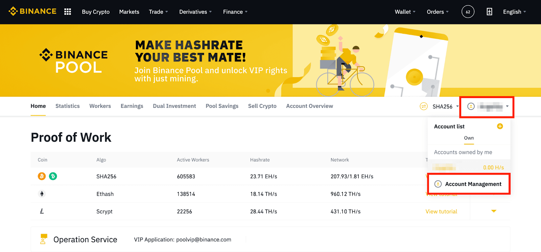This screenshot has height=252, width=541.
Task: Click VIP Application poolvip@binance.com text
Action: click(183, 240)
